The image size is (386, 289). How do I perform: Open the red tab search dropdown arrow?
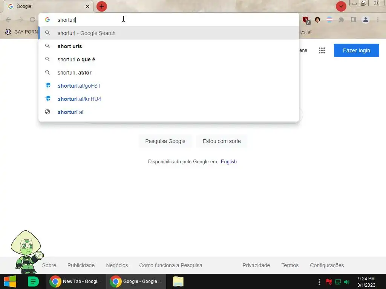click(341, 6)
